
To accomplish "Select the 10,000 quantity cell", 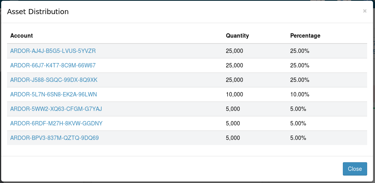I will click(235, 94).
